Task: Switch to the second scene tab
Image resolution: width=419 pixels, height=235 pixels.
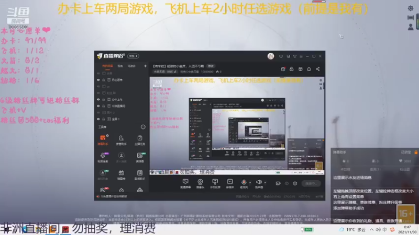Action: coord(120,66)
